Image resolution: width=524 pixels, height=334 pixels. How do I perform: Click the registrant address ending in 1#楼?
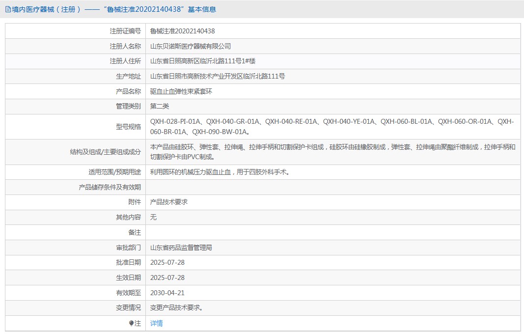pos(202,61)
